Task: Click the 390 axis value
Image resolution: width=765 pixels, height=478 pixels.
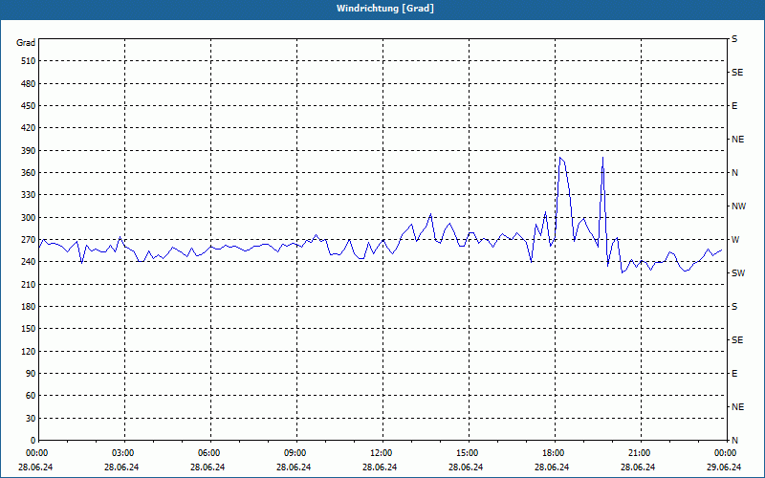Action: [x=29, y=151]
